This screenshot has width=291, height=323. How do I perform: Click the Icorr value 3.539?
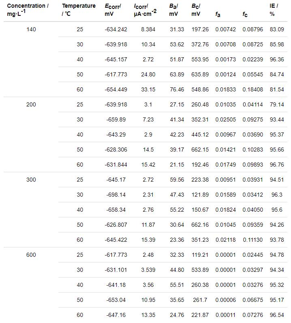pos(148,270)
